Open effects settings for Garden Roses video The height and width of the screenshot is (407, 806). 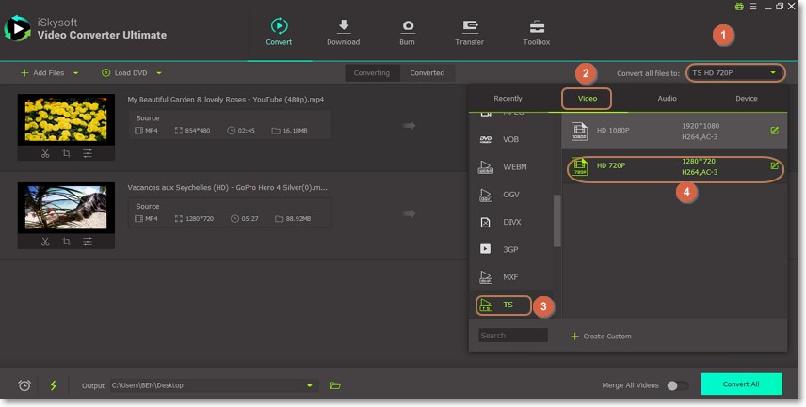(x=88, y=153)
